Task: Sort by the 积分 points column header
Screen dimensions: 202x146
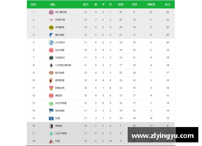Action: [x=168, y=4]
